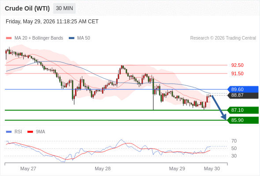Click the May 27 date axis label
The height and width of the screenshot is (176, 260).
(28, 169)
